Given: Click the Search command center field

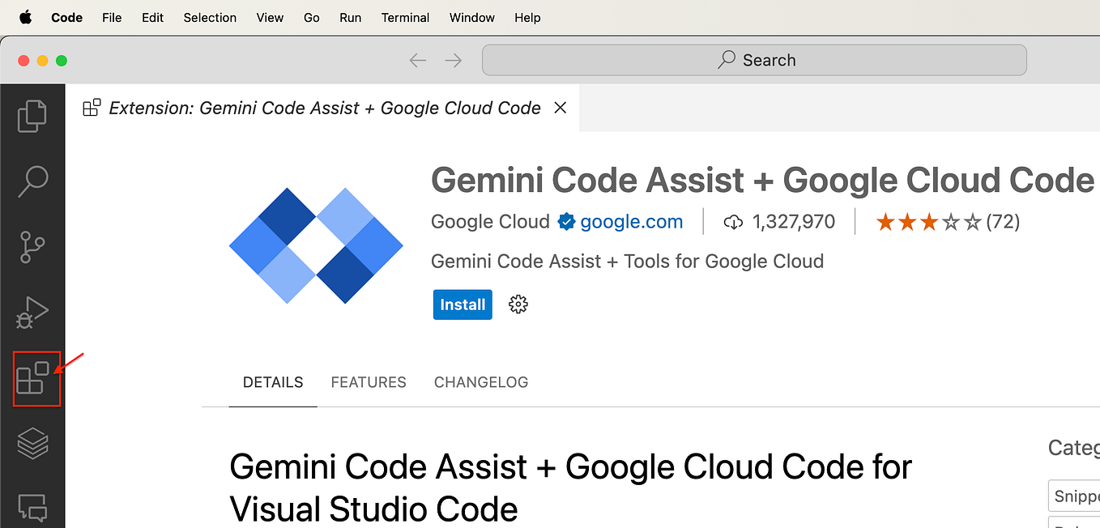Looking at the screenshot, I should point(754,60).
